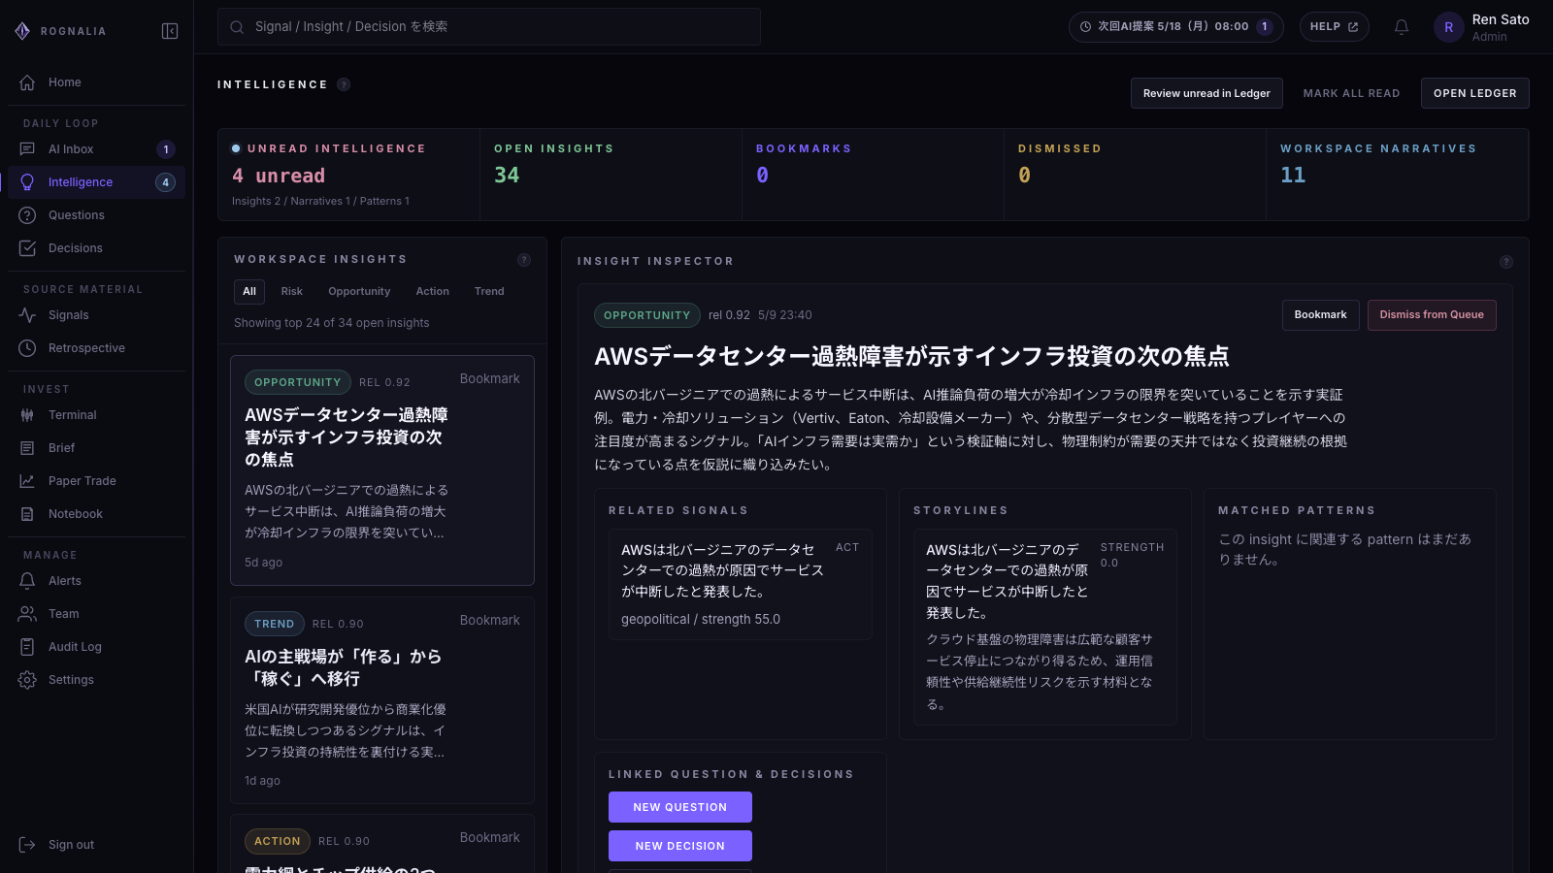Click the Questions circle icon
The image size is (1553, 873).
pos(27,215)
